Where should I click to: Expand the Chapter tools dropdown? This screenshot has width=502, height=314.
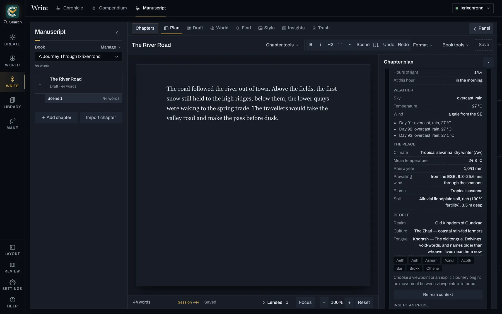(x=282, y=45)
